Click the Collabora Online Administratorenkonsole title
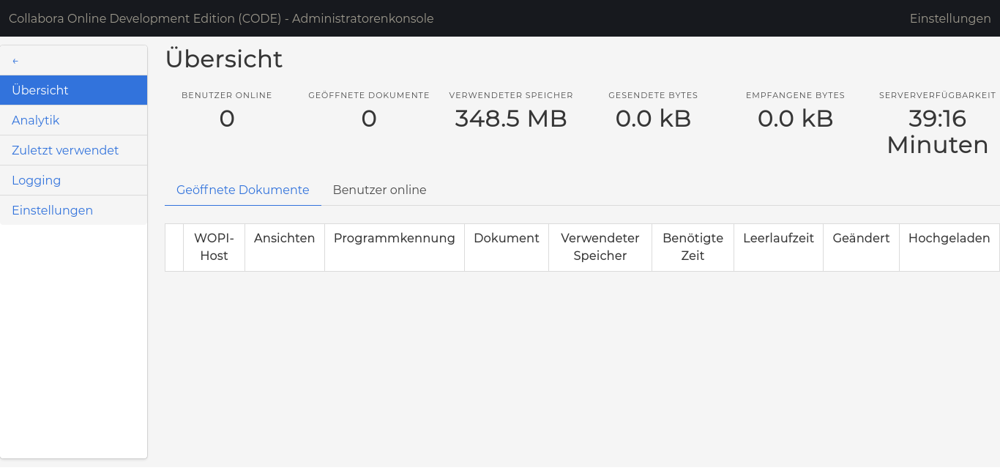1000x476 pixels. [x=221, y=18]
